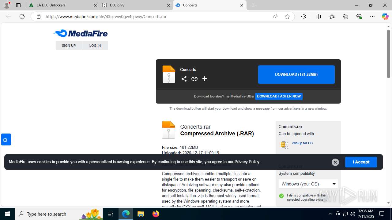Accept cookies with I Accept button

click(361, 162)
